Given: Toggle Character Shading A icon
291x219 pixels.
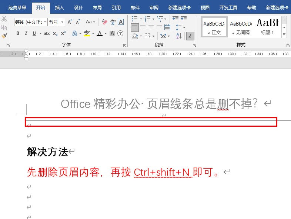Looking at the screenshot, I should click(112, 33).
